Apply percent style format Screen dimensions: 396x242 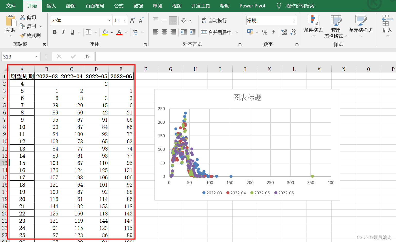[x=265, y=32]
